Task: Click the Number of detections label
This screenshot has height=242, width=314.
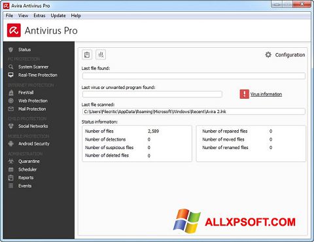Action: [x=105, y=139]
